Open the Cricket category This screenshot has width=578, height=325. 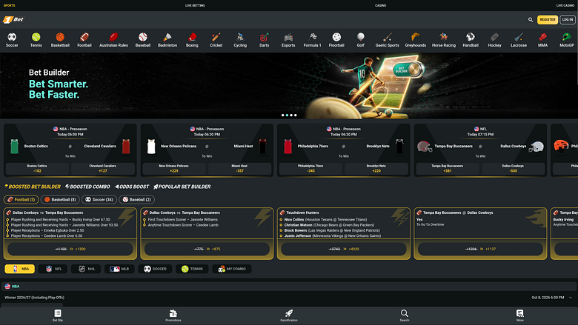click(x=216, y=40)
